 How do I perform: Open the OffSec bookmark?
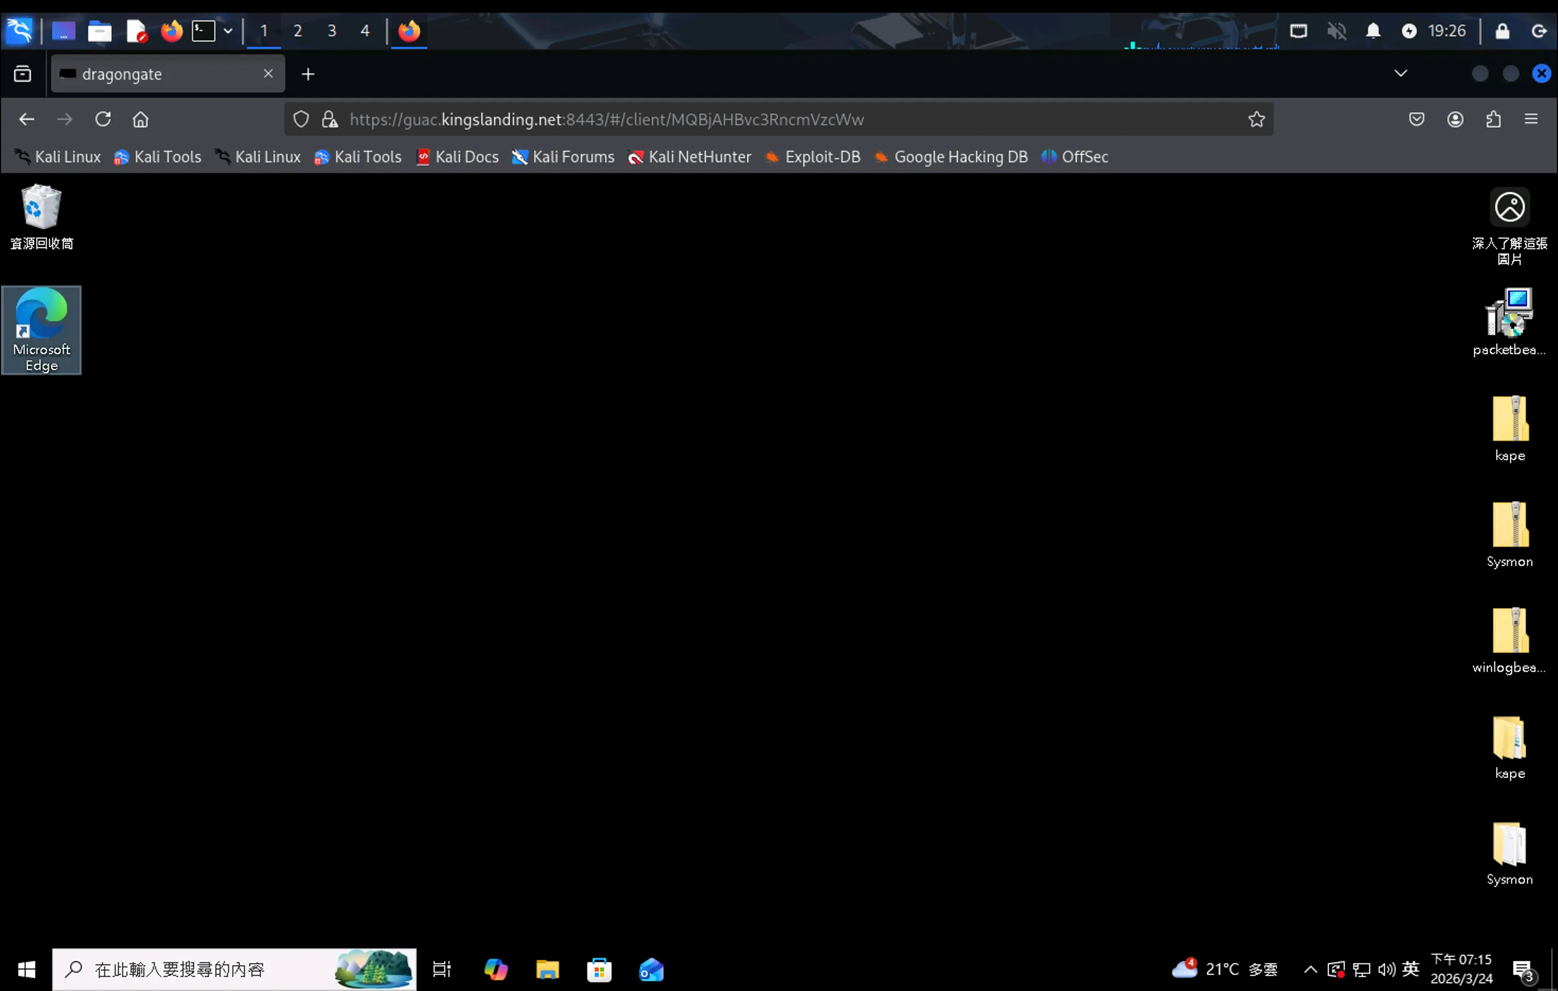tap(1075, 157)
